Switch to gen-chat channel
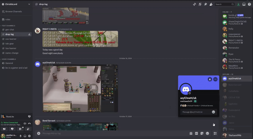Viewport: 253px width, 139px height. [x=10, y=30]
